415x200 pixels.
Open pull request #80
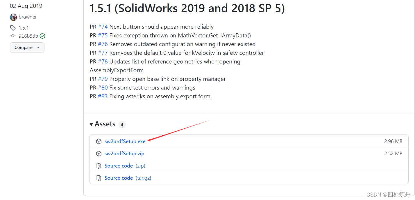[103, 88]
